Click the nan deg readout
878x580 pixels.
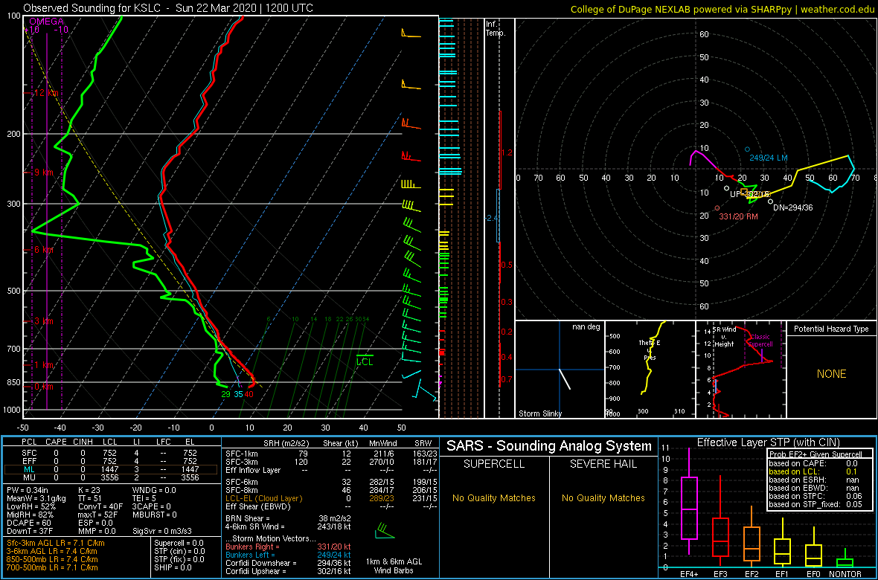586,327
